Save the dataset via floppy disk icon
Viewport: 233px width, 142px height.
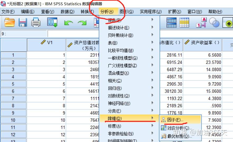click(23, 22)
